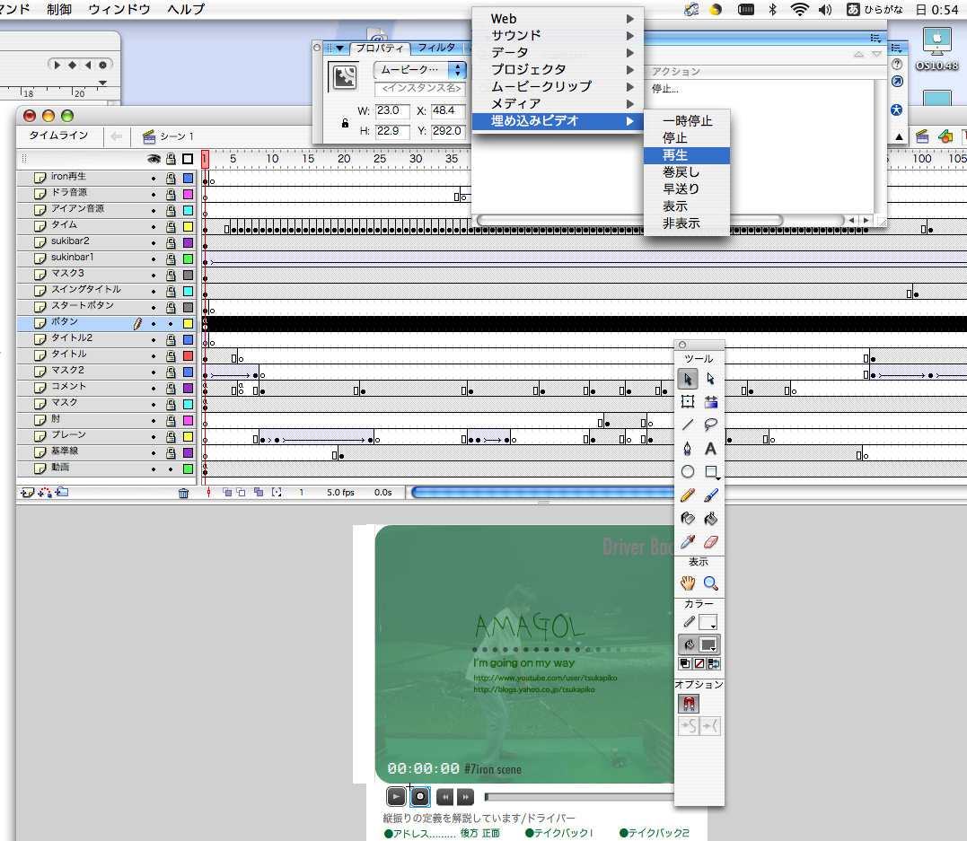Screen dimensions: 967x841
Task: Select the Oval tool
Action: pos(688,472)
